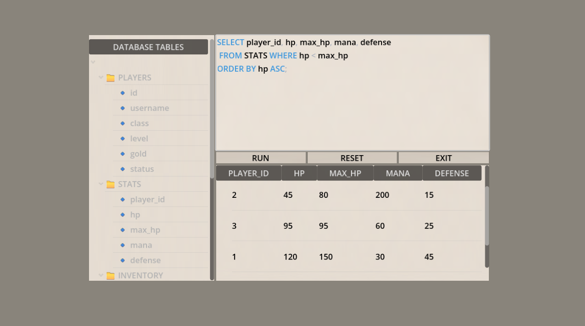This screenshot has width=585, height=326.
Task: Click the results table vertical scrollbar
Action: 487,216
